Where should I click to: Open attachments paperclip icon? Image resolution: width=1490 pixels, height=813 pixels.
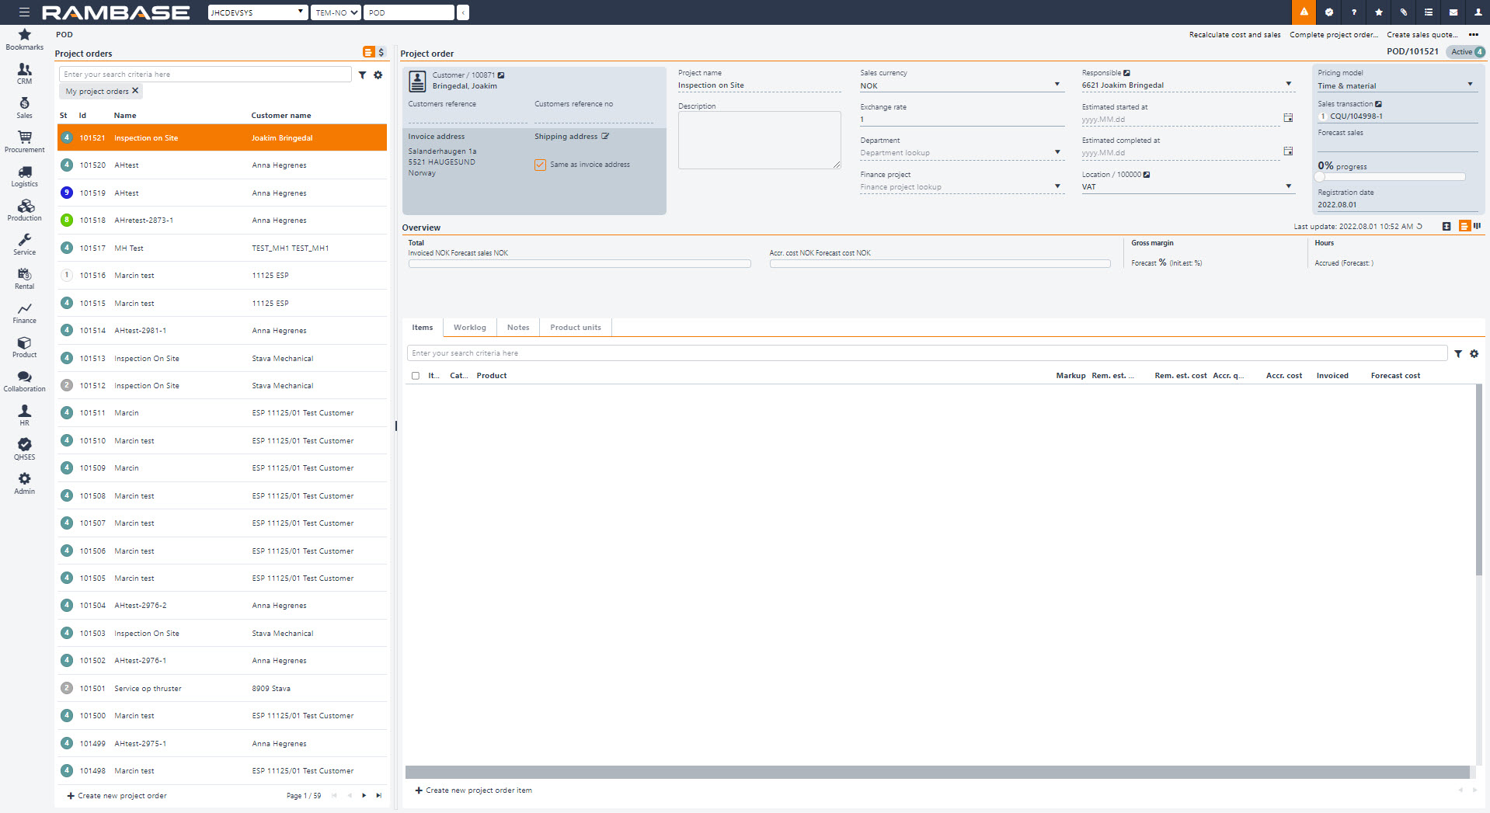[1404, 12]
